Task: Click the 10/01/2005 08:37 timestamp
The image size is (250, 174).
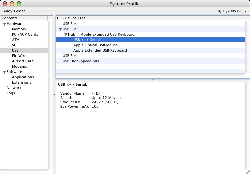Action: point(231,11)
